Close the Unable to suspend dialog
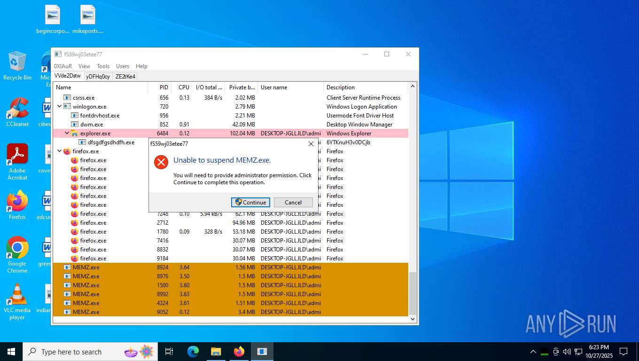The width and height of the screenshot is (639, 361). point(311,144)
